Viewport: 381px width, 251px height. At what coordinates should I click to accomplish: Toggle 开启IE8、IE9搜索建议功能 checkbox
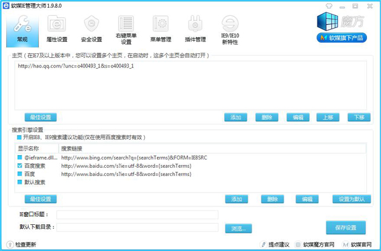pyautogui.click(x=19, y=137)
